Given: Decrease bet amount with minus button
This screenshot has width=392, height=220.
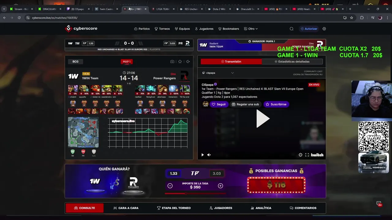Looking at the screenshot, I should [x=170, y=186].
